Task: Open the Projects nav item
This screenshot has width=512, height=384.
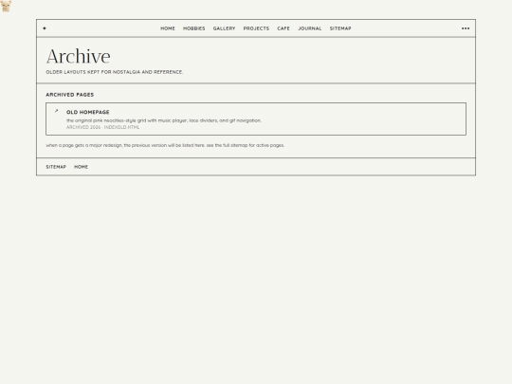Action: click(256, 28)
